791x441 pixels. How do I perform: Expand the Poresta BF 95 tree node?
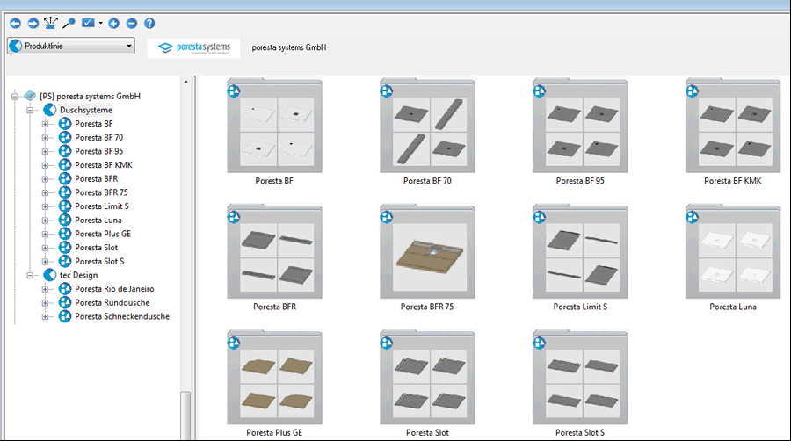tap(45, 151)
